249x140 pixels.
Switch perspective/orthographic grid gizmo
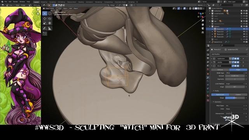pos(203,32)
